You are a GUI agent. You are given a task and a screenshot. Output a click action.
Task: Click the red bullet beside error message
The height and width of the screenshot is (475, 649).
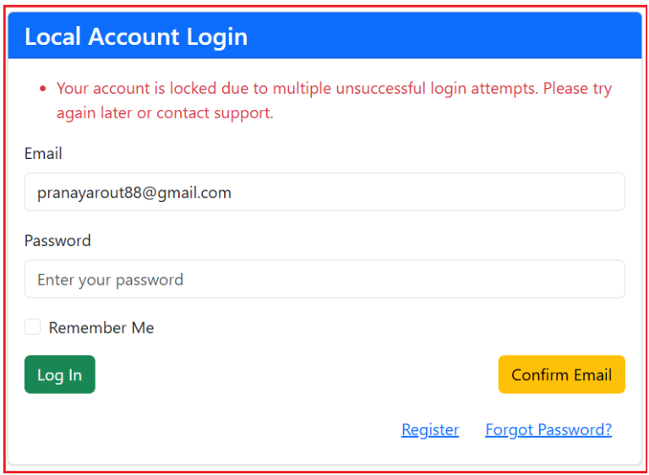point(42,88)
